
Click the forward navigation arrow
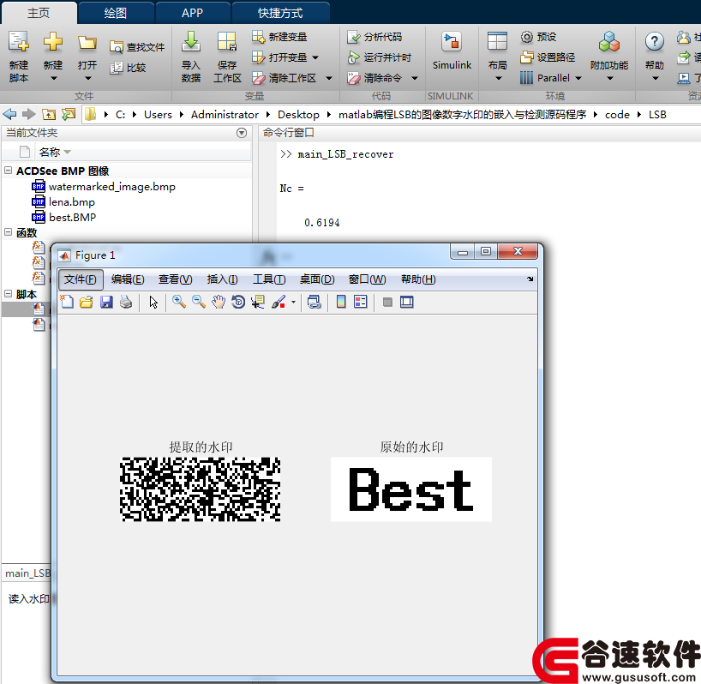click(x=28, y=115)
